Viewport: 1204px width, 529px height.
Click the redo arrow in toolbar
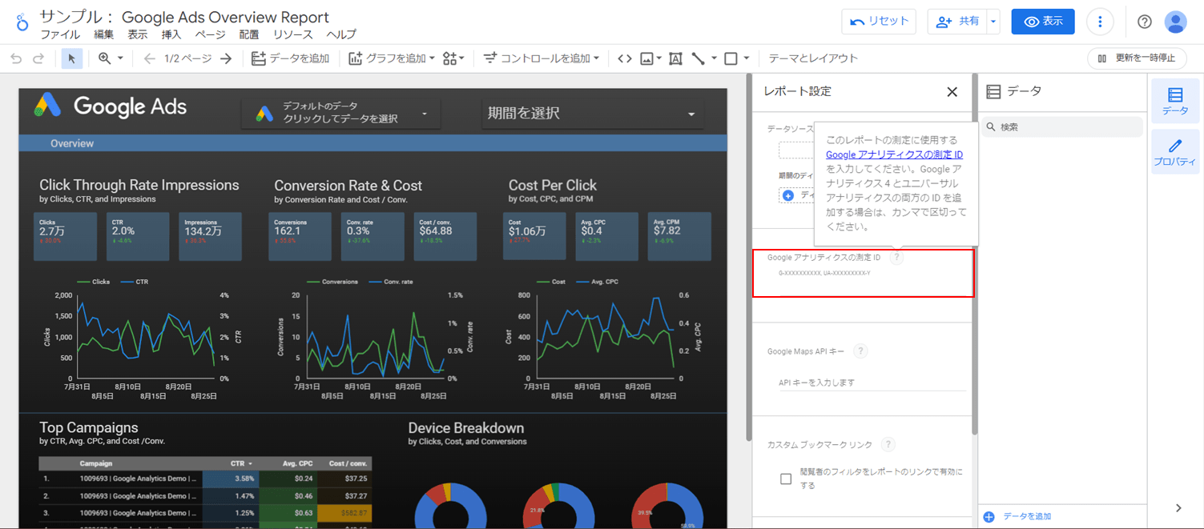tap(38, 58)
